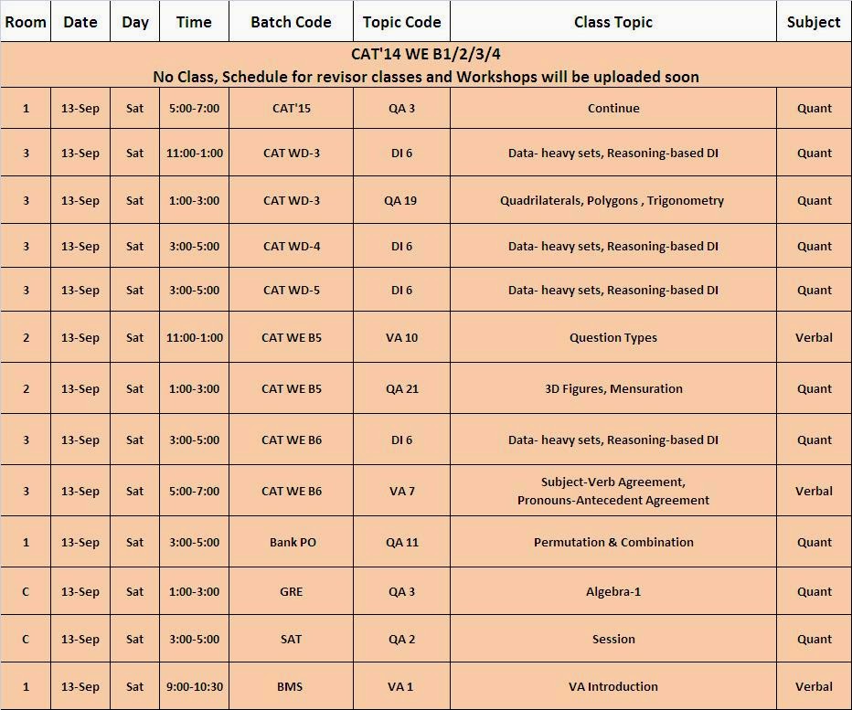Select the Quant subject in Bank PO row

tap(814, 542)
